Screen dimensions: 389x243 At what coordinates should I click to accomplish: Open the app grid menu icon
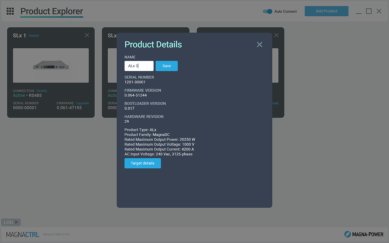pyautogui.click(x=10, y=11)
